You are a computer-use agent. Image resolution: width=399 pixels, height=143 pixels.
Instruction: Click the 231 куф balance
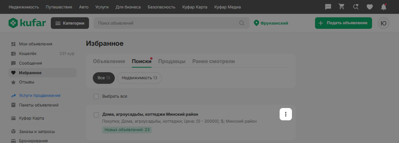click(x=67, y=53)
